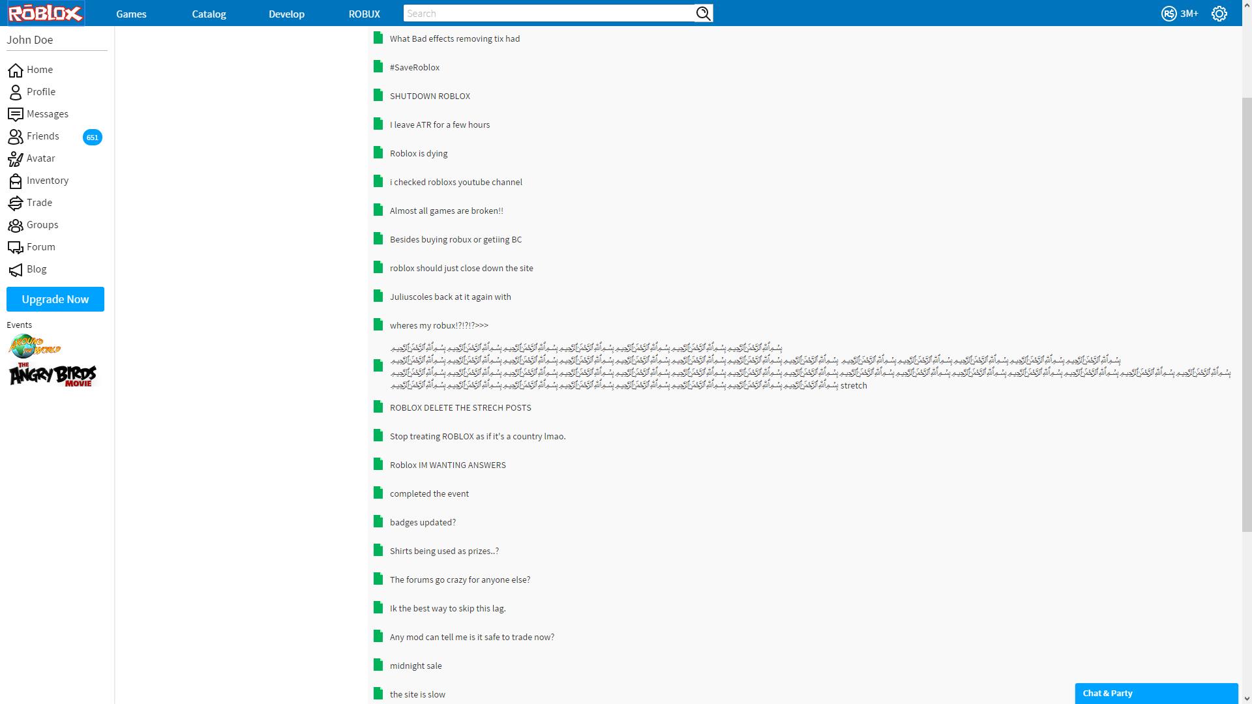Open the Develop menu

[286, 14]
